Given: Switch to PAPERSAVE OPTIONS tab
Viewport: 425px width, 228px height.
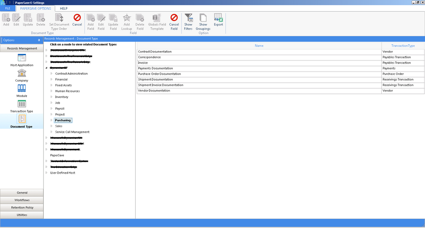Looking at the screenshot, I should [35, 8].
